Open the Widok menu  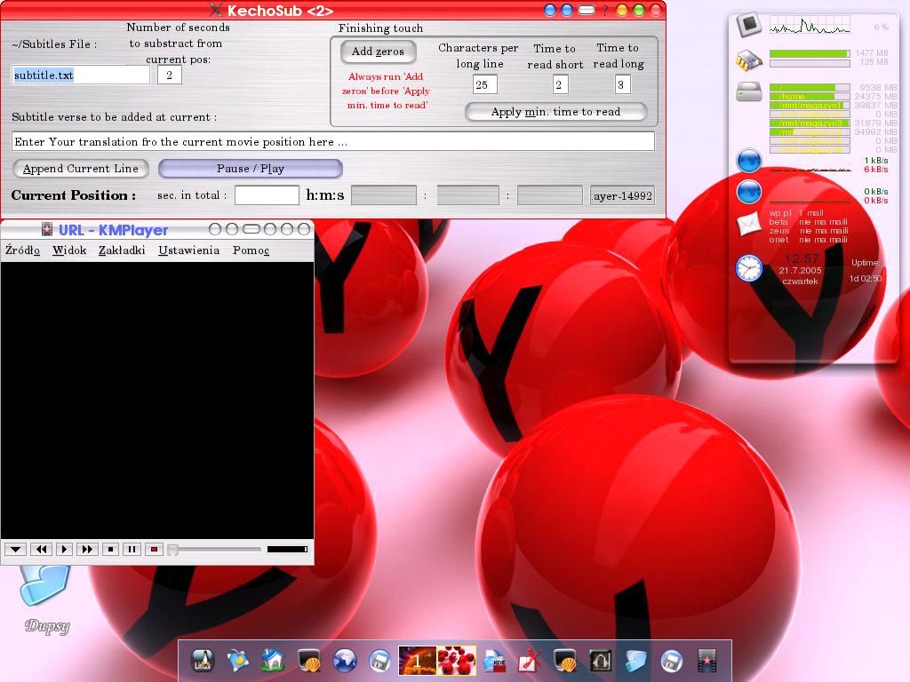pos(69,250)
